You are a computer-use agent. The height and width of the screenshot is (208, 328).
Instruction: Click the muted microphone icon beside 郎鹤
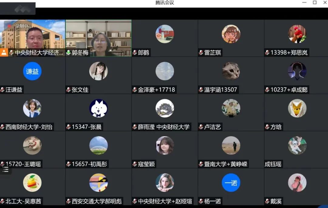[x=135, y=53]
